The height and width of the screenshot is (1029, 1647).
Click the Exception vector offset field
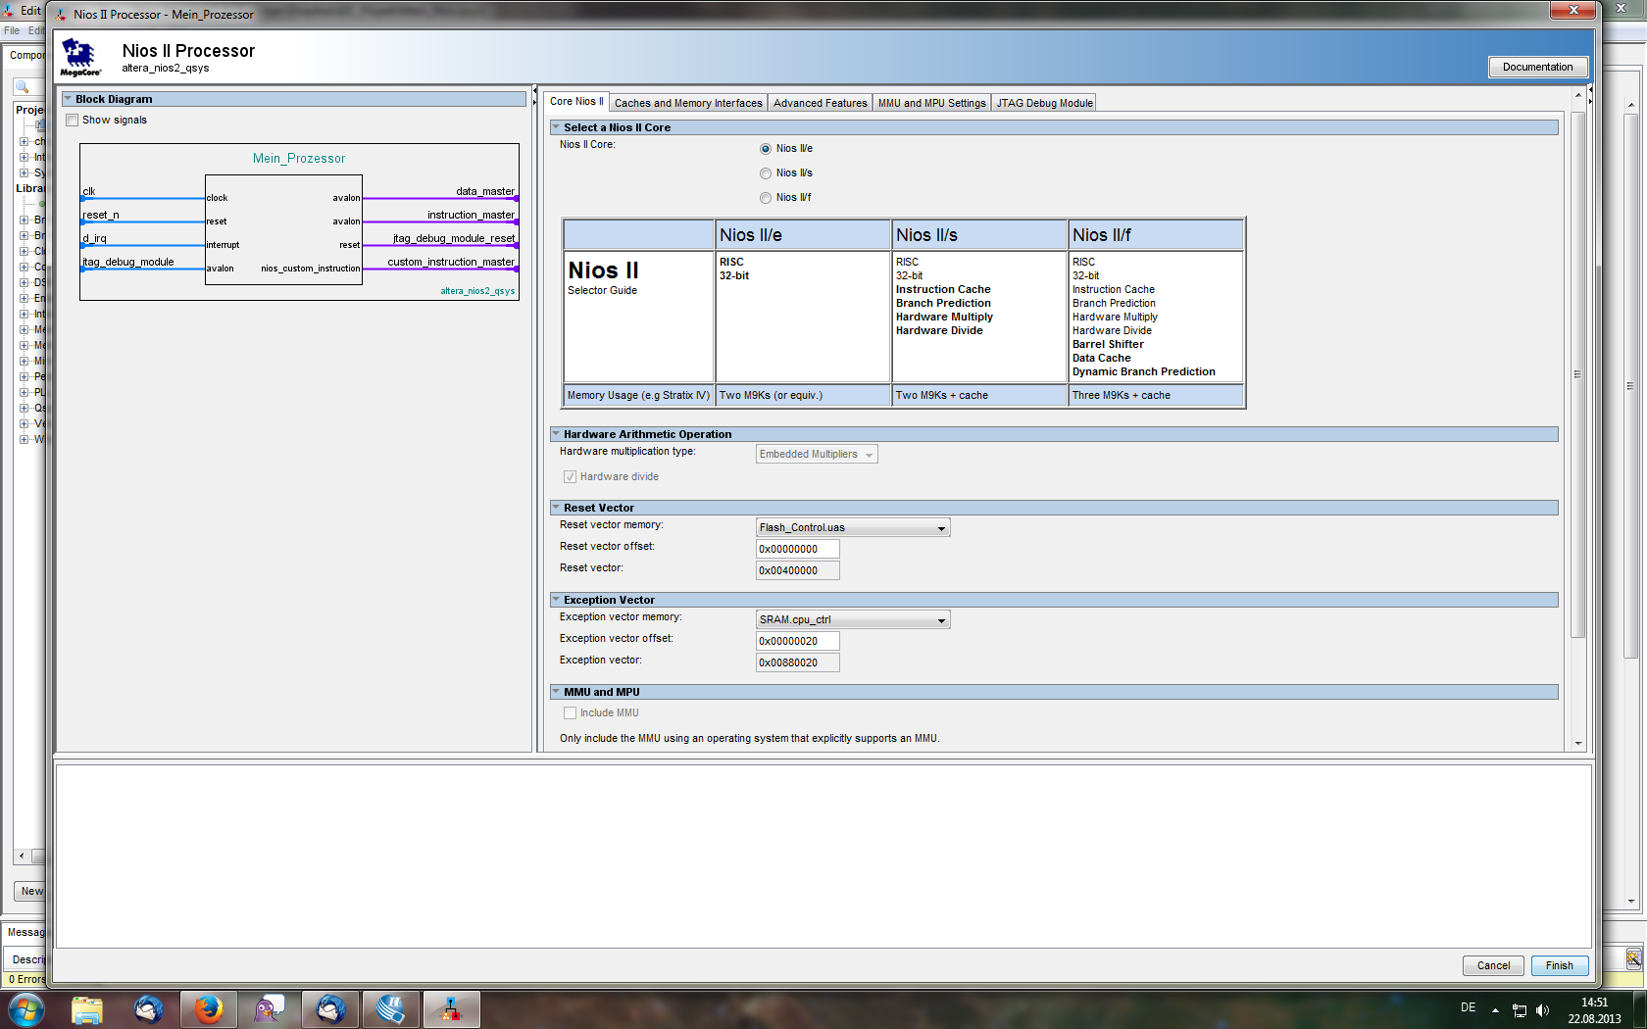pyautogui.click(x=797, y=641)
